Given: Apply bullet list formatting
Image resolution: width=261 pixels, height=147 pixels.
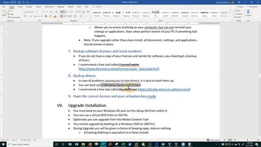Looking at the screenshot, I should 62,12.
